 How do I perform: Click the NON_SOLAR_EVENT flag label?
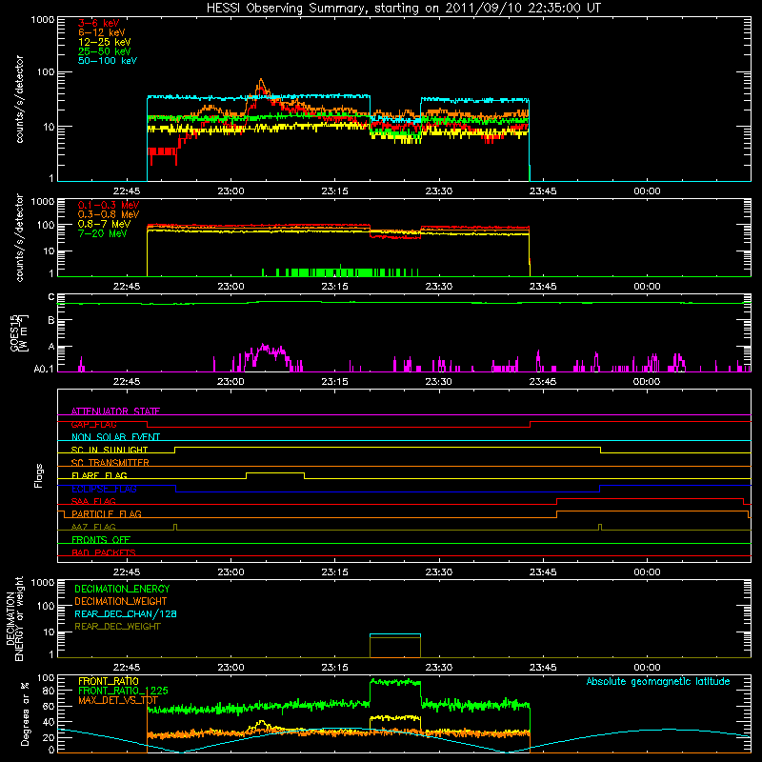(x=115, y=437)
